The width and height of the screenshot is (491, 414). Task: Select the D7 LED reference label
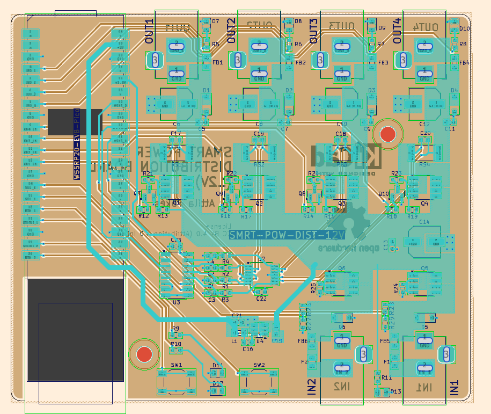tap(215, 21)
